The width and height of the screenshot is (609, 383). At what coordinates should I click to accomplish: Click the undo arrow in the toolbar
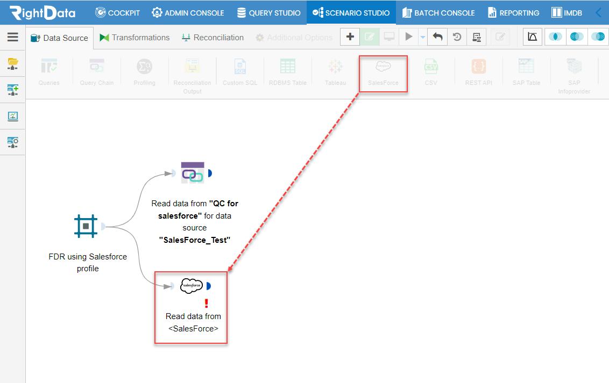[436, 37]
